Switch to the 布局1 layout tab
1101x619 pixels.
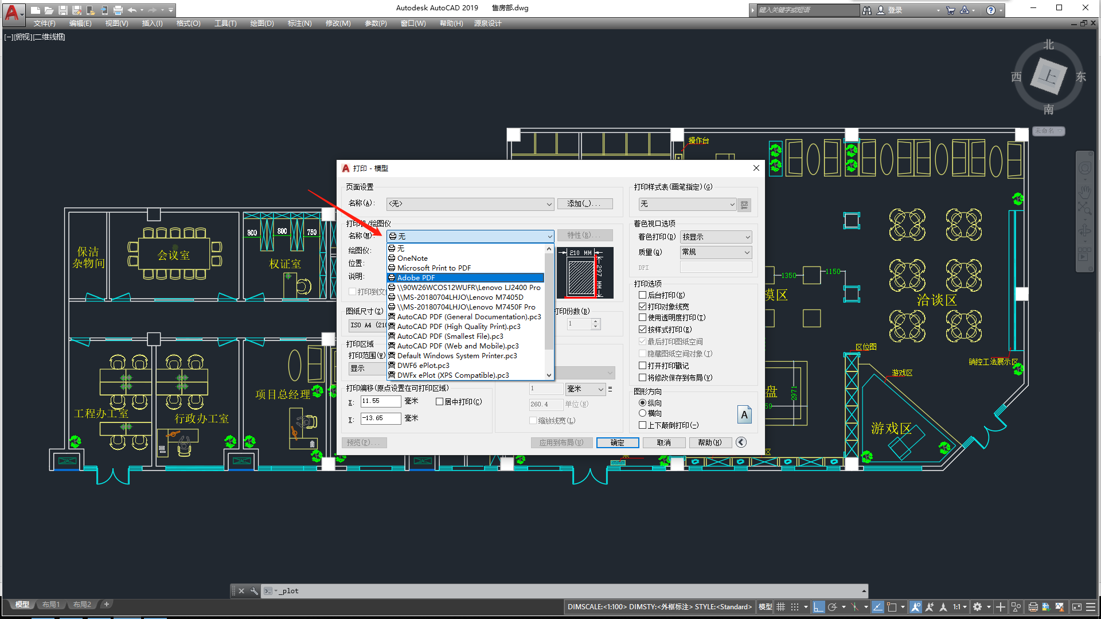point(50,605)
